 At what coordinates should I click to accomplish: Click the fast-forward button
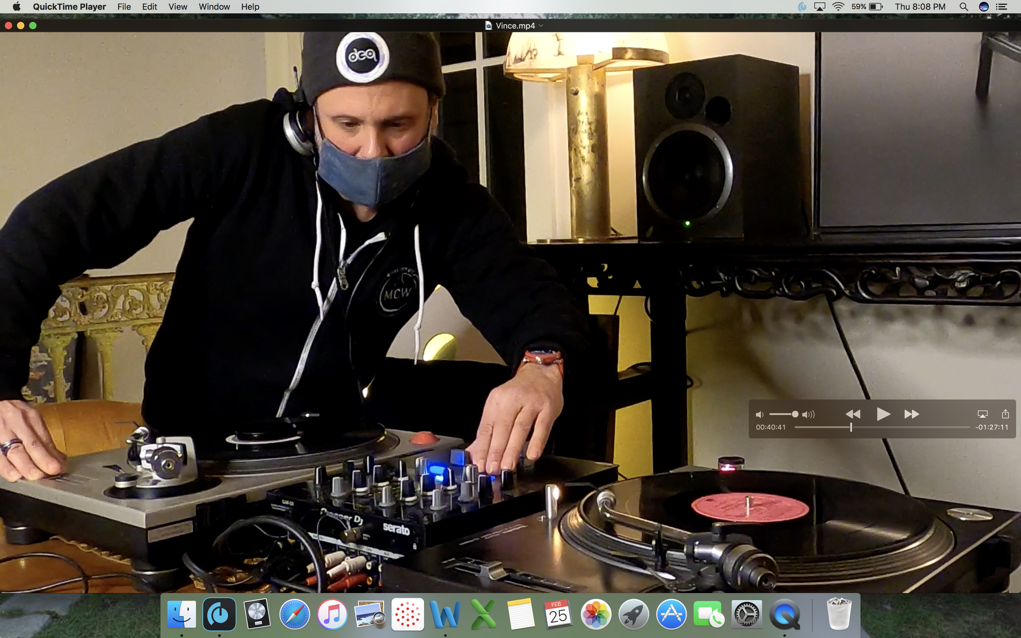pos(911,414)
